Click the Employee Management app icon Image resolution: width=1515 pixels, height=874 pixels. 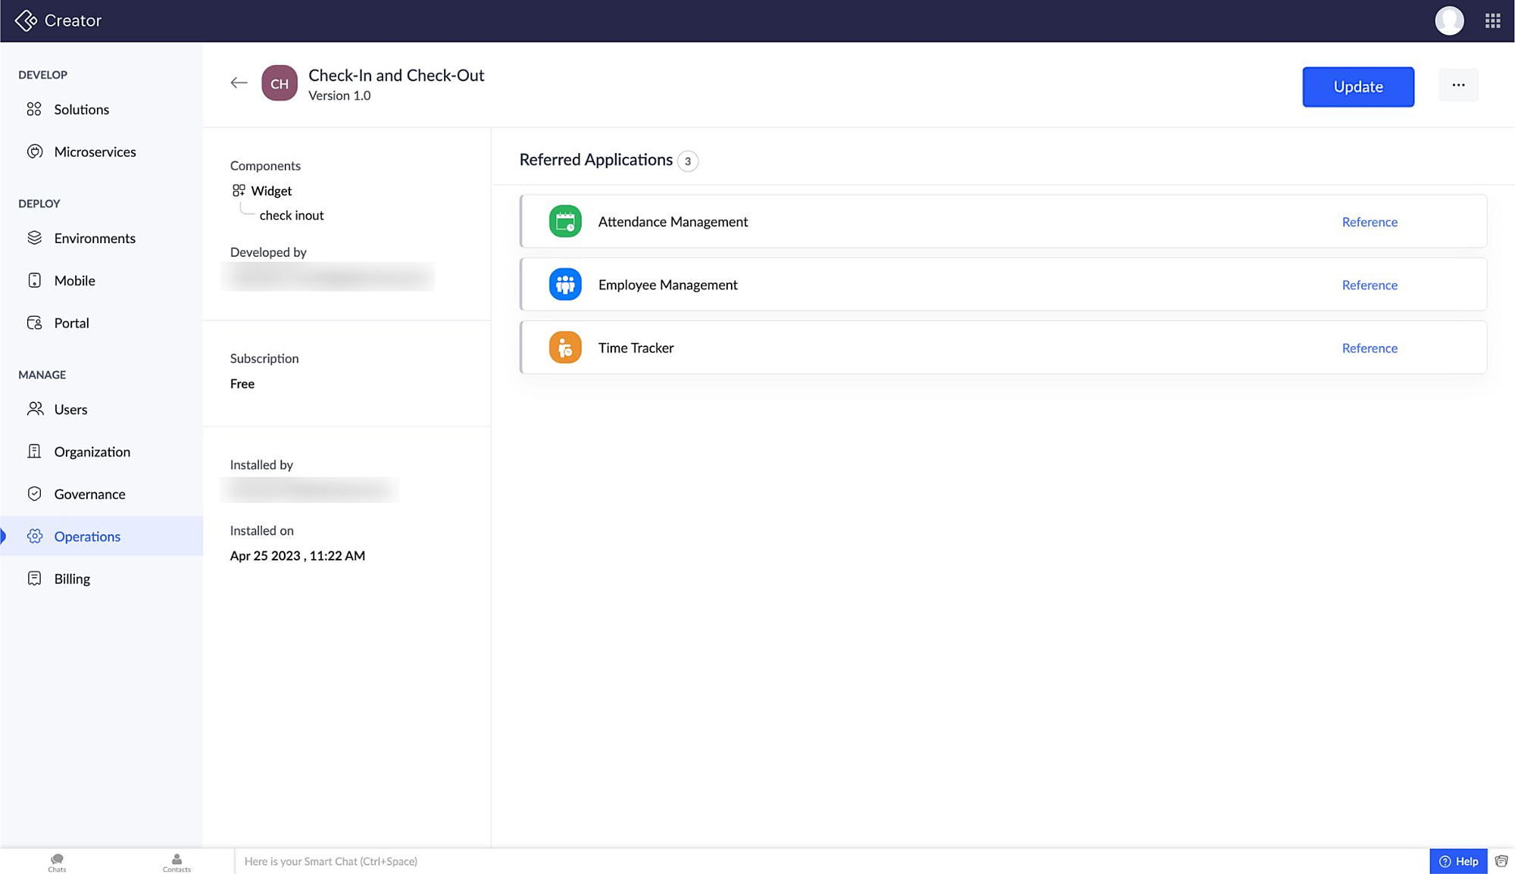tap(565, 285)
